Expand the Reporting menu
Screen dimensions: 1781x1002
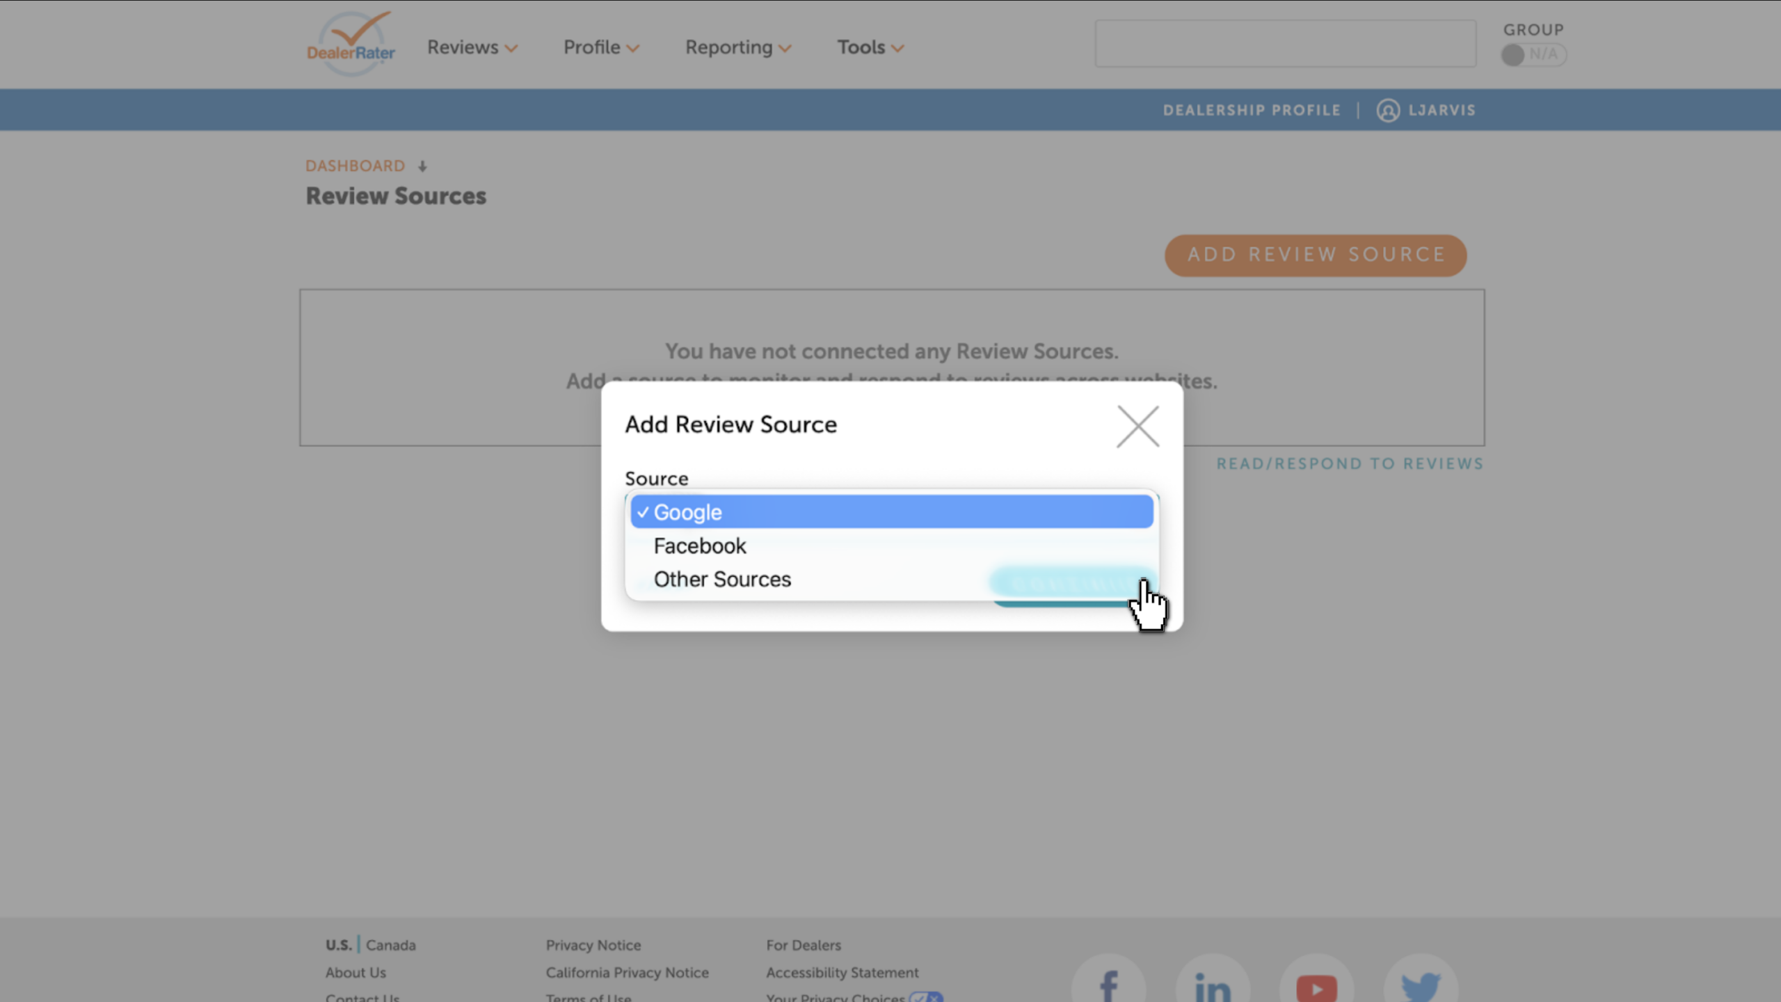(x=738, y=47)
